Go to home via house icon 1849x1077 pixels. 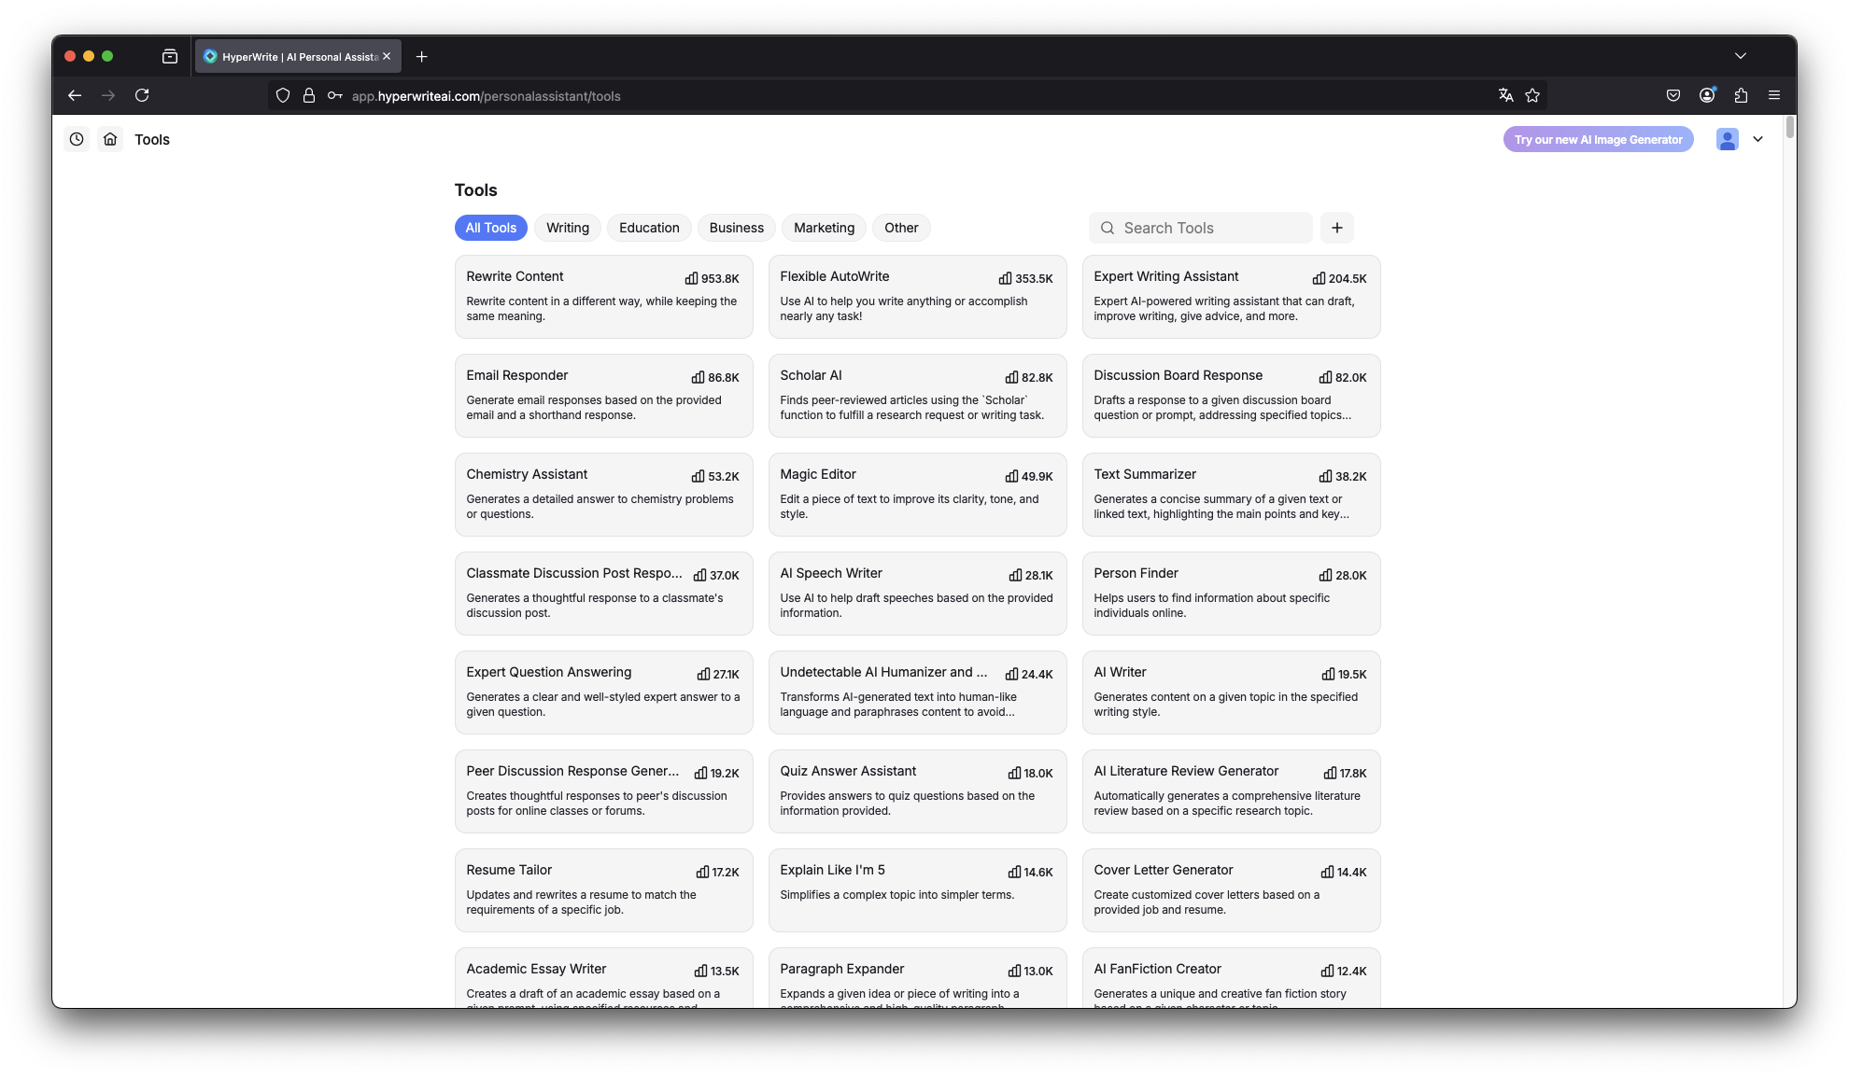click(110, 139)
